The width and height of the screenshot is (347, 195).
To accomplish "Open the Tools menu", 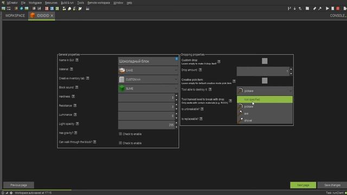I will pos(81,3).
